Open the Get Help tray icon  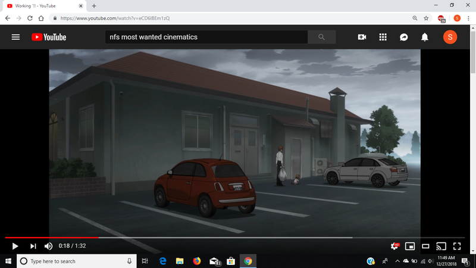click(x=371, y=261)
